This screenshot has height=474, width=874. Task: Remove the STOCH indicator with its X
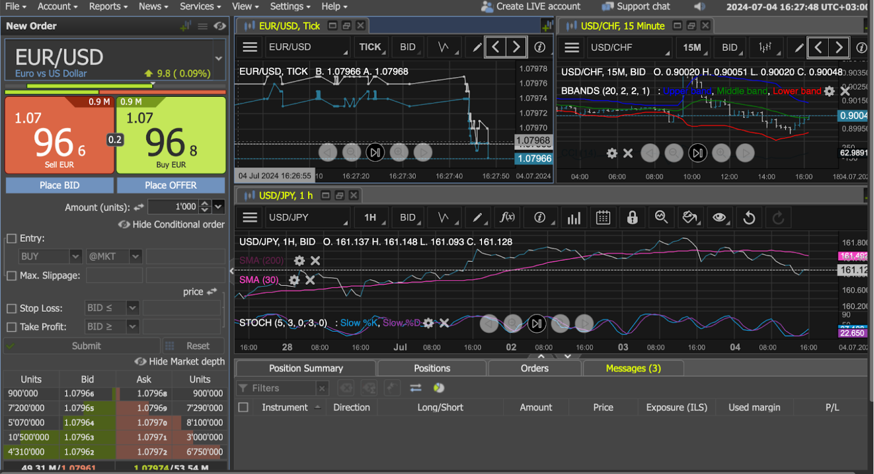444,323
